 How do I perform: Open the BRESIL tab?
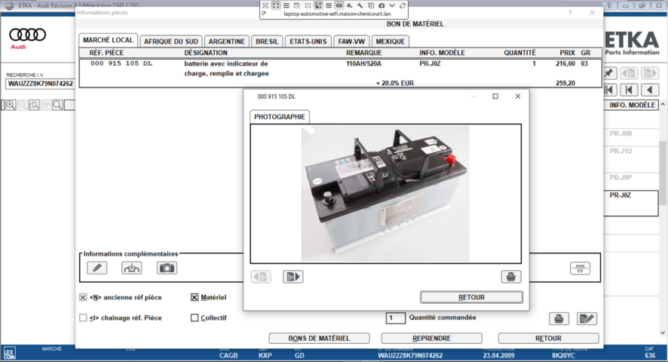tap(267, 41)
